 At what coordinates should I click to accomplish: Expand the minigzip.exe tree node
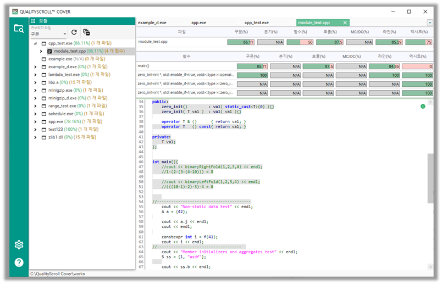[35, 91]
